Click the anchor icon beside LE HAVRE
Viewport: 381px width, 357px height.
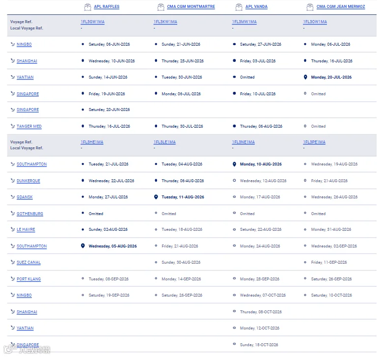pos(13,229)
